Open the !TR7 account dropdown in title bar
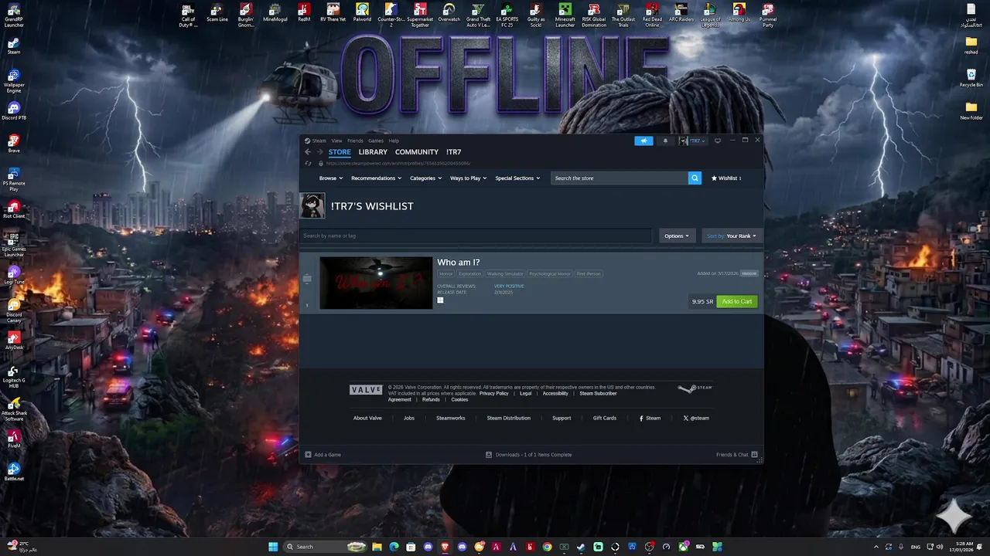 pos(693,141)
